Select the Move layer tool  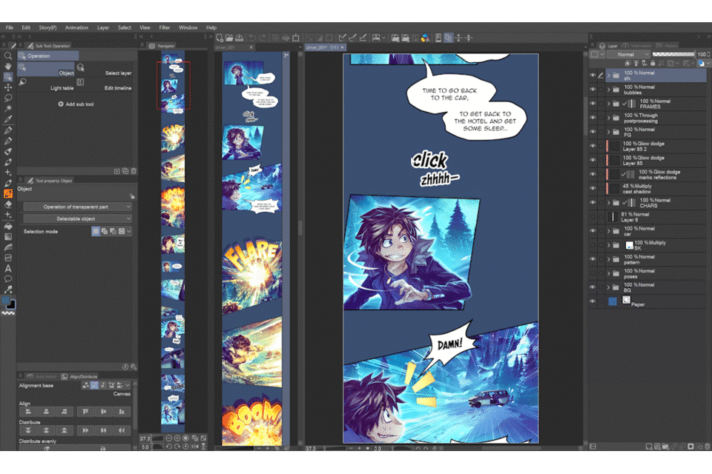7,87
